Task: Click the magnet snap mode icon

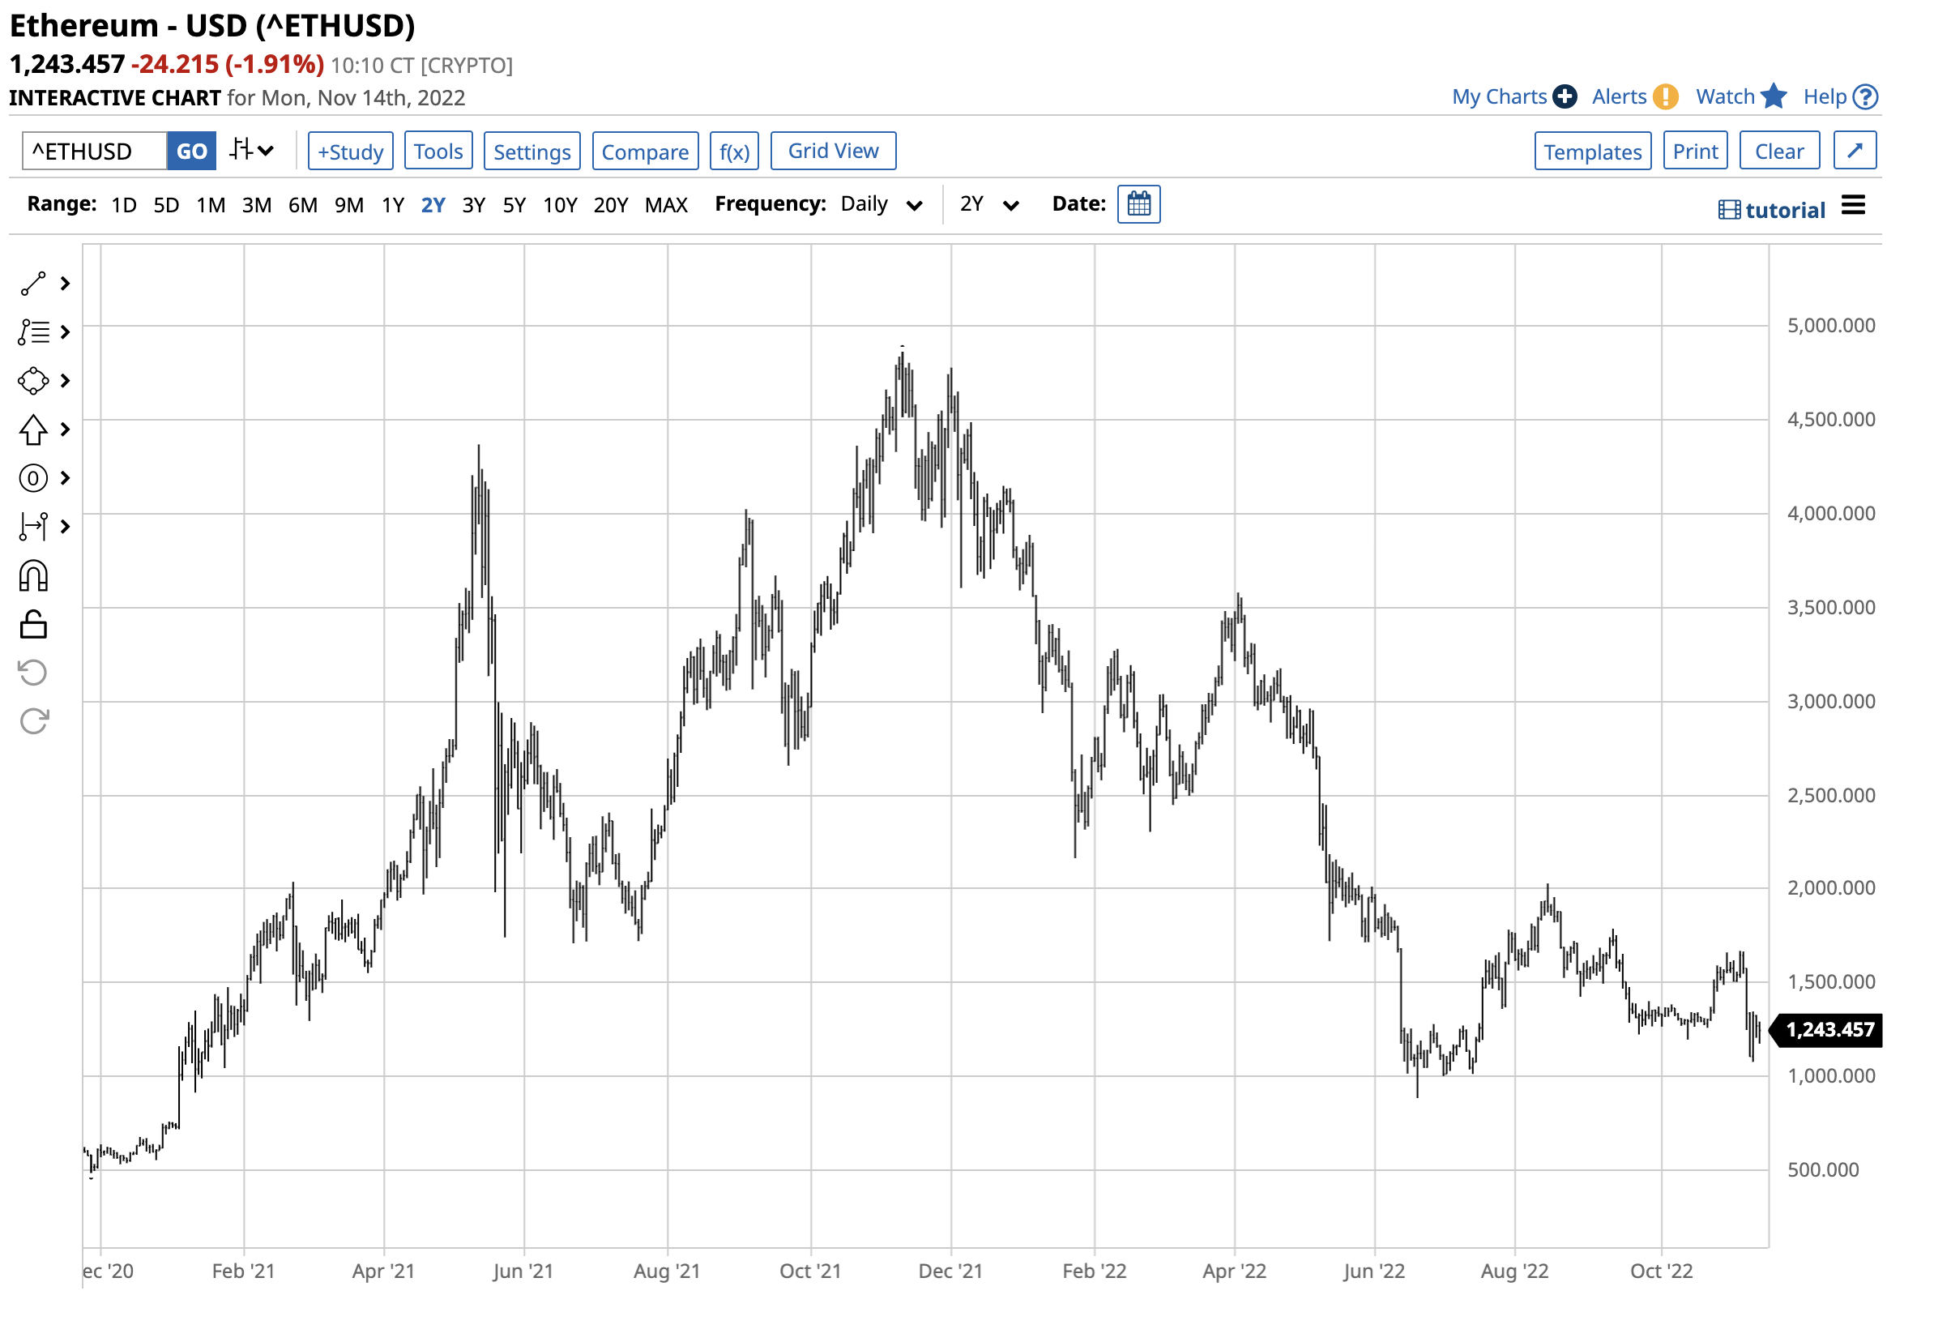Action: 32,577
